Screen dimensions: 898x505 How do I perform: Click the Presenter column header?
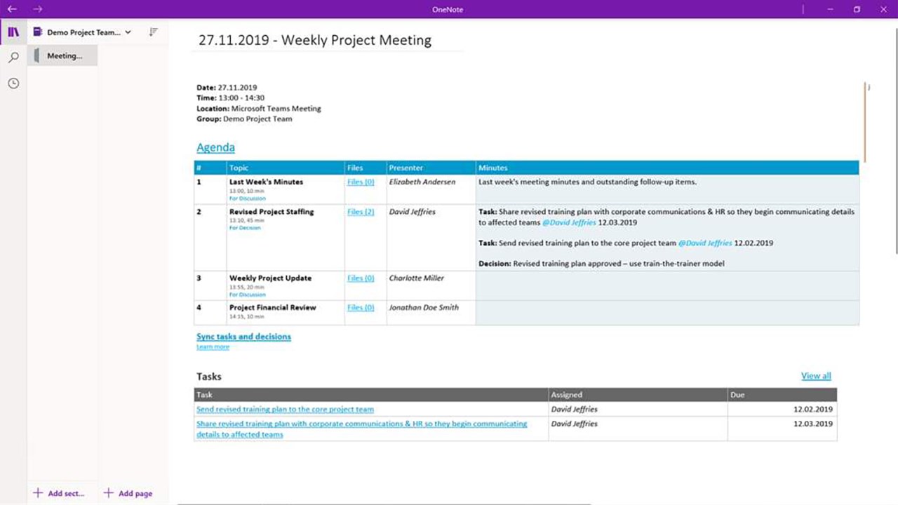click(x=431, y=168)
